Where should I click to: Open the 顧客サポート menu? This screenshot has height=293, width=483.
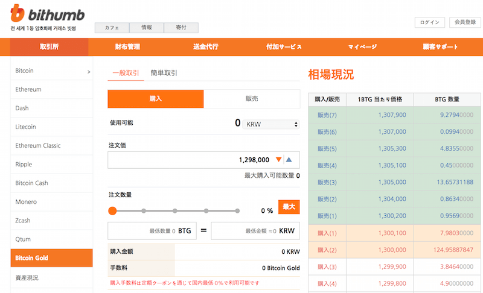tap(441, 47)
